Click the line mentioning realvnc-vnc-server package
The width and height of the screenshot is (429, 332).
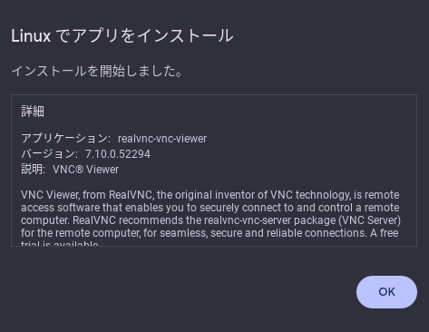(x=210, y=220)
